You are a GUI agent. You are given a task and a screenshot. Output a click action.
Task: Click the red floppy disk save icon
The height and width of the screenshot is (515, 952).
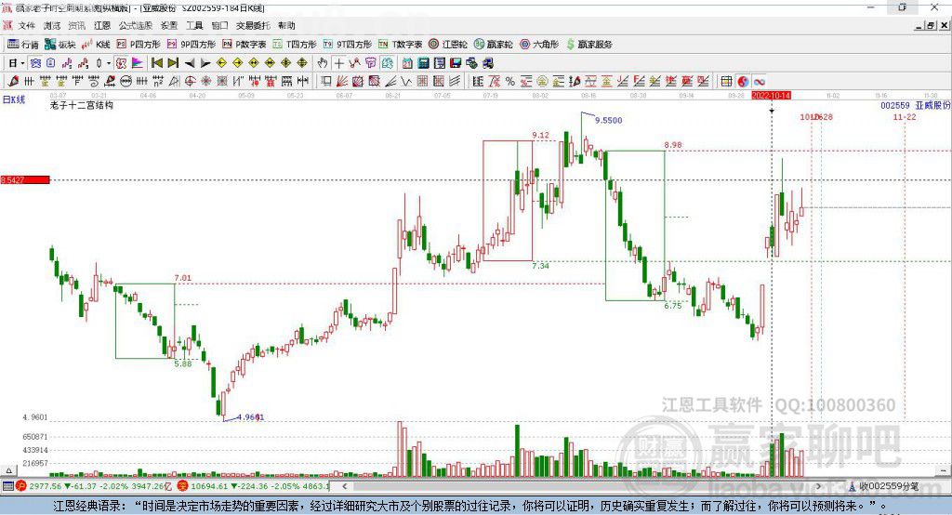[456, 63]
